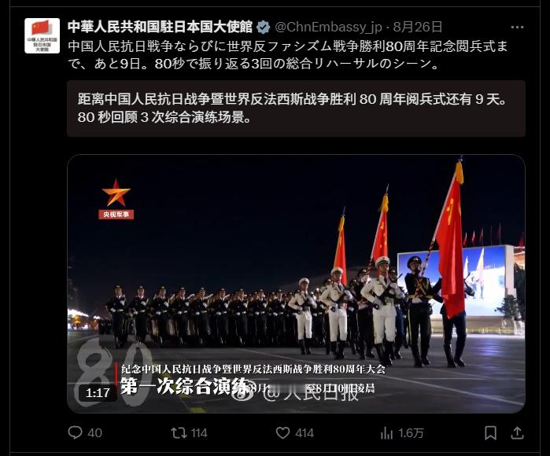550x456 pixels.
Task: Open the @ChnEmbassy_jp handle link
Action: [328, 27]
